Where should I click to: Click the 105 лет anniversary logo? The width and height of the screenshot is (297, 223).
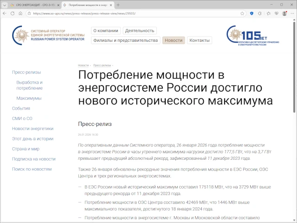coord(252,35)
